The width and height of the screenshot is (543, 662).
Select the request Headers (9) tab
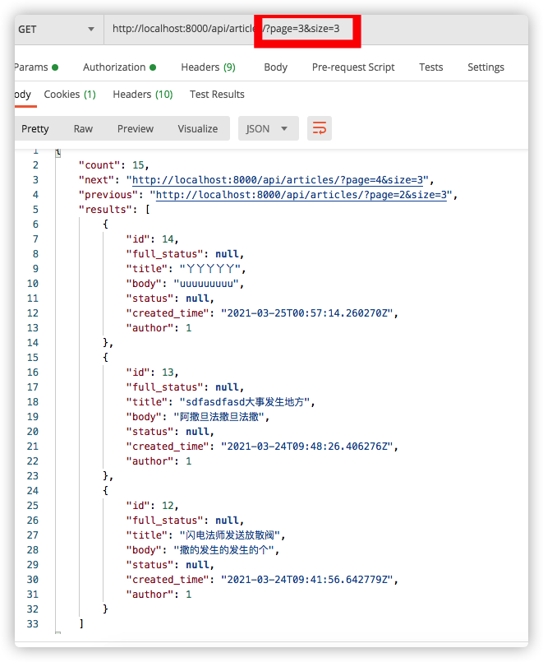pos(208,67)
